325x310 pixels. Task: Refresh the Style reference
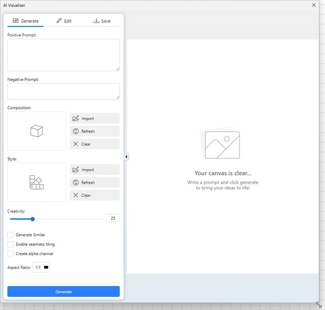95,182
